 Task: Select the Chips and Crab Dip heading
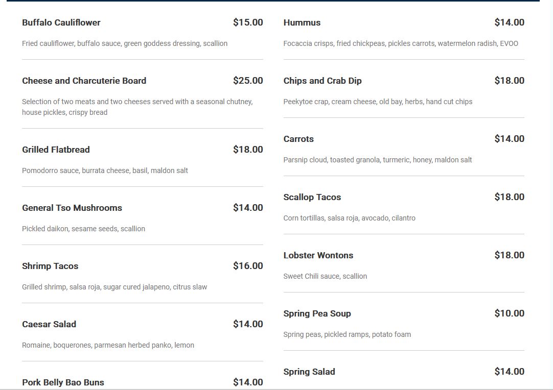pos(322,81)
